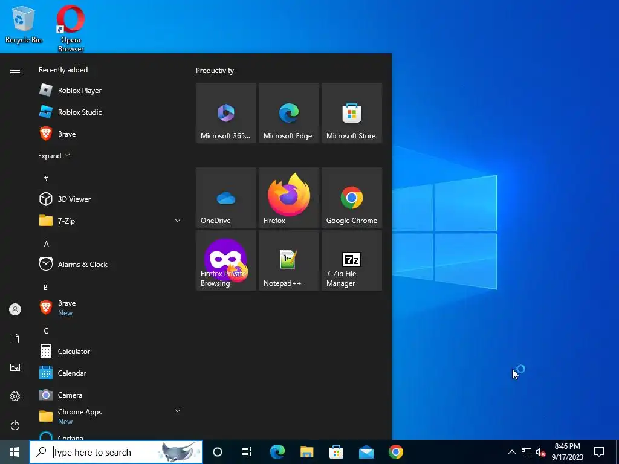Open Task View on the taskbar
The width and height of the screenshot is (619, 464).
point(247,452)
